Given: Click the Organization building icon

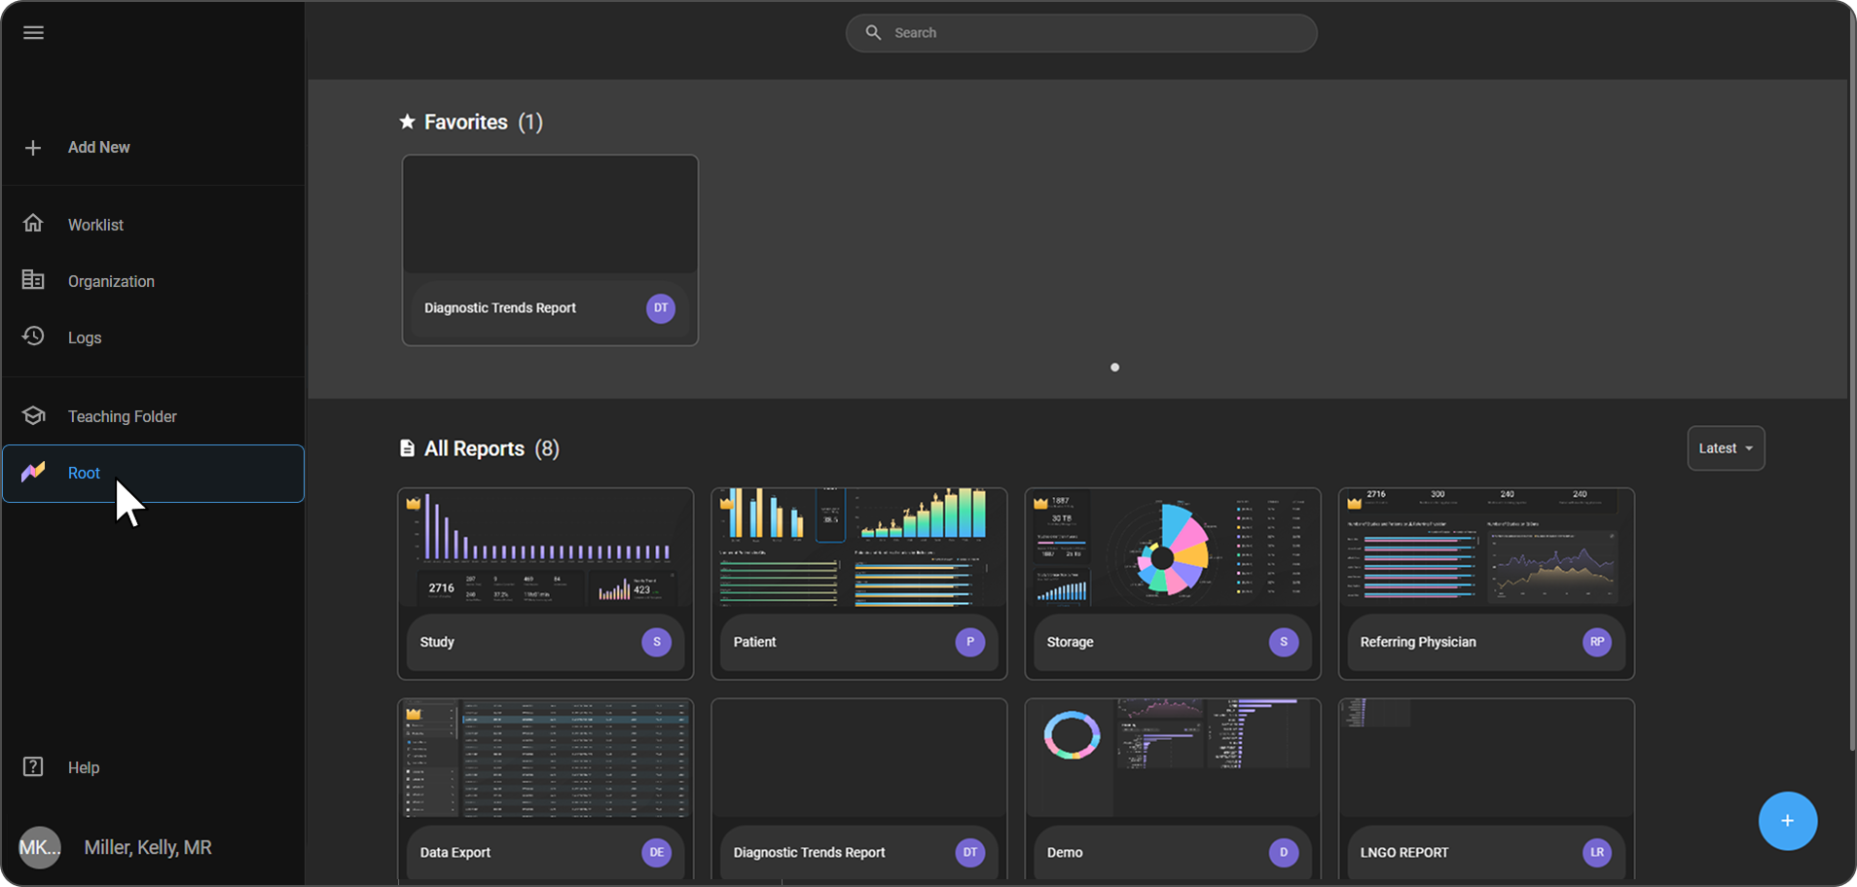Looking at the screenshot, I should (33, 280).
